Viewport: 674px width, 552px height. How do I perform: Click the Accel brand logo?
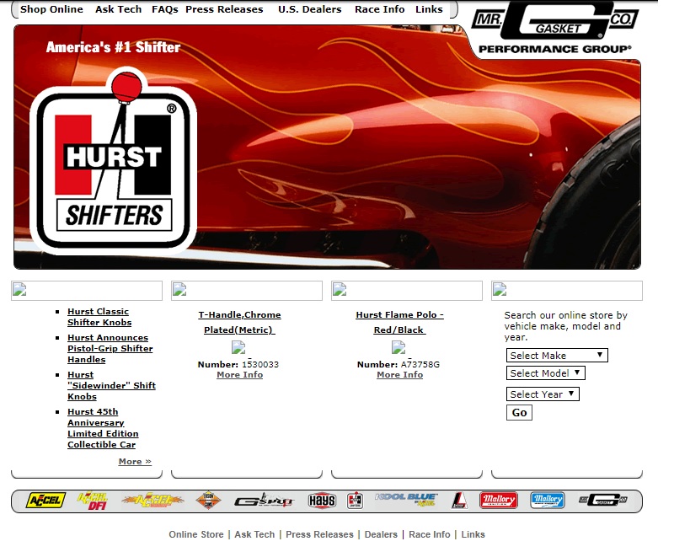45,501
